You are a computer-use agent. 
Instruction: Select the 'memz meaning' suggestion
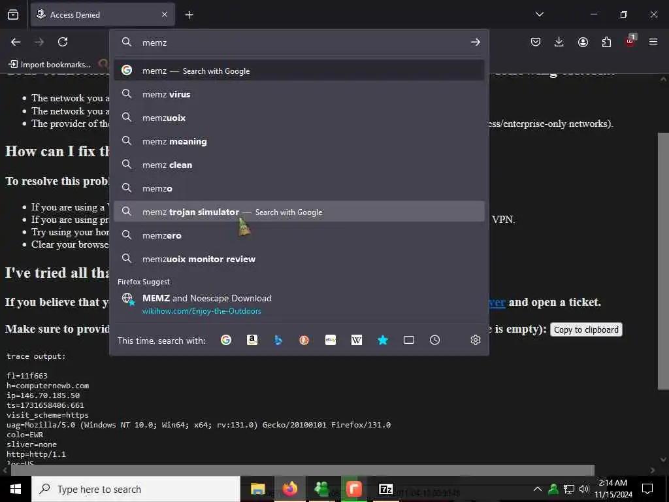(299, 141)
